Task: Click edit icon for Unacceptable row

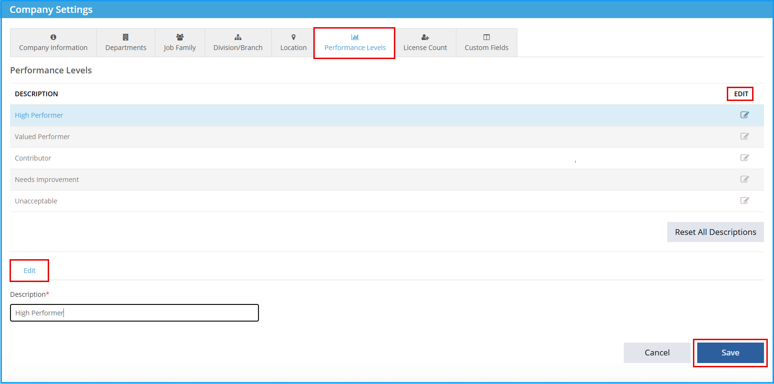Action: click(744, 201)
